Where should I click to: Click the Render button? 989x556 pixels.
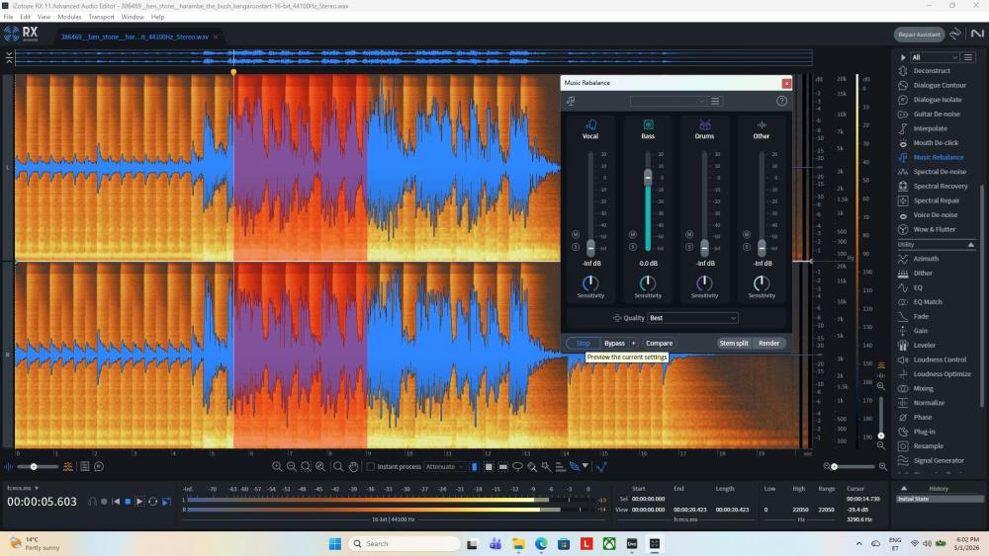point(768,343)
